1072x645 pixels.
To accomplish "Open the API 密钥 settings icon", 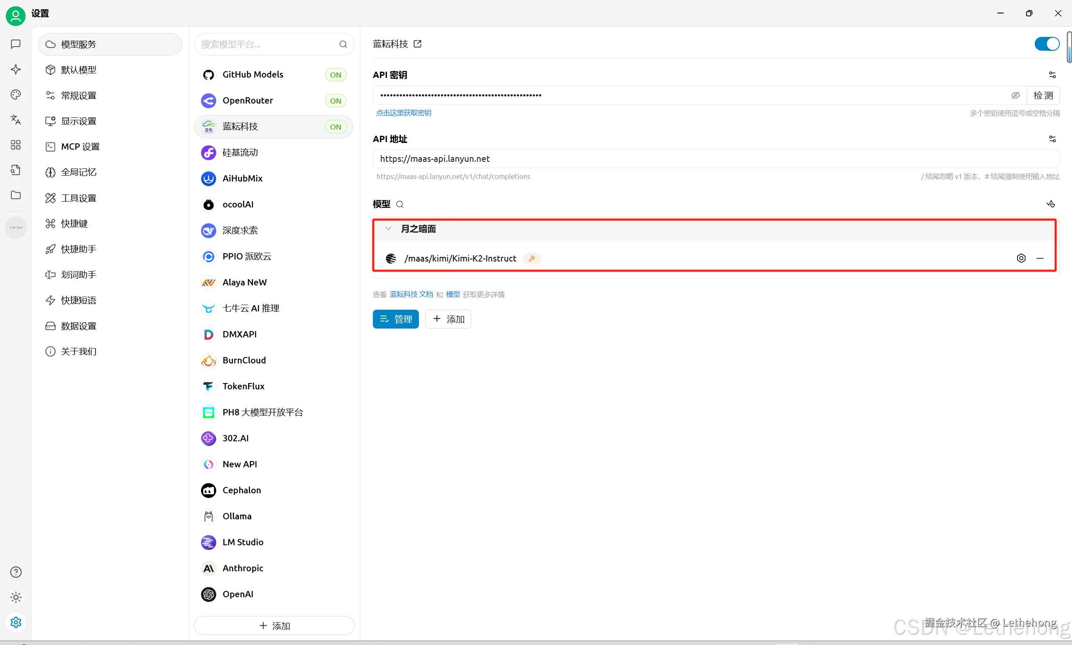I will pyautogui.click(x=1052, y=75).
